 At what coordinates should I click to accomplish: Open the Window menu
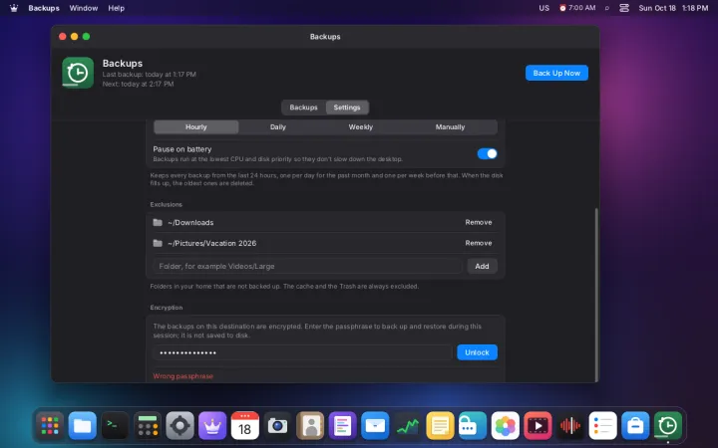84,8
